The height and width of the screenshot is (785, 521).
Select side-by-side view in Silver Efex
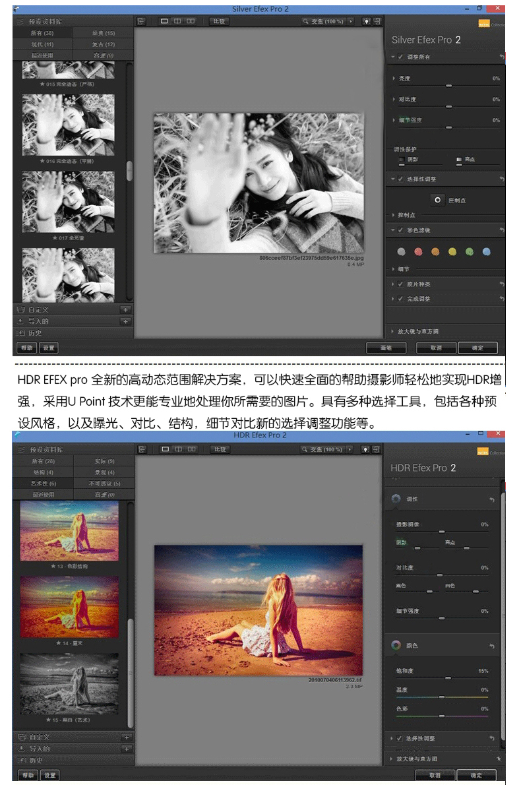click(x=191, y=22)
